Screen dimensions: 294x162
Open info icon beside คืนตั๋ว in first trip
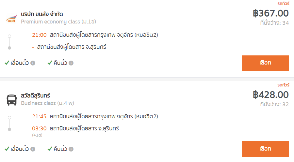[x=71, y=63]
